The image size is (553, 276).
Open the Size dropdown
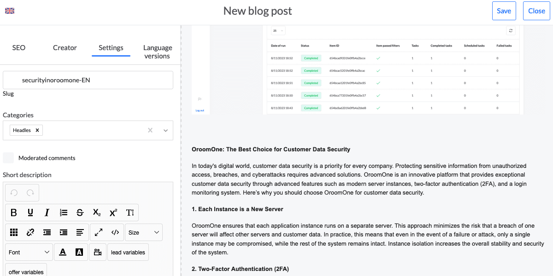[144, 232]
